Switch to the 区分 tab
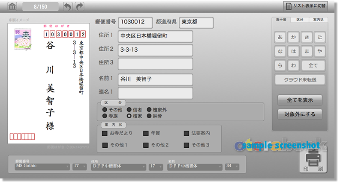340x184 pixels. point(300,20)
